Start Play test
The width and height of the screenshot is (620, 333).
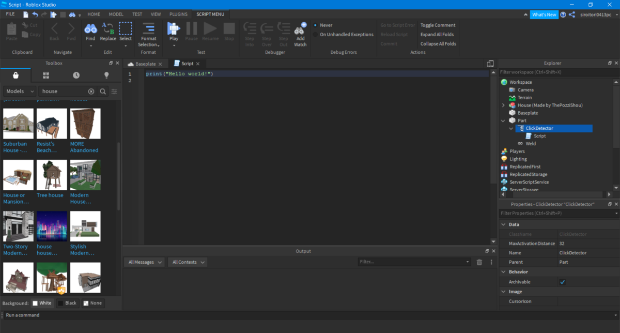(x=174, y=34)
